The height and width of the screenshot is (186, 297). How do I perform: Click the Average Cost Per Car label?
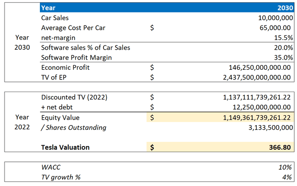(73, 27)
